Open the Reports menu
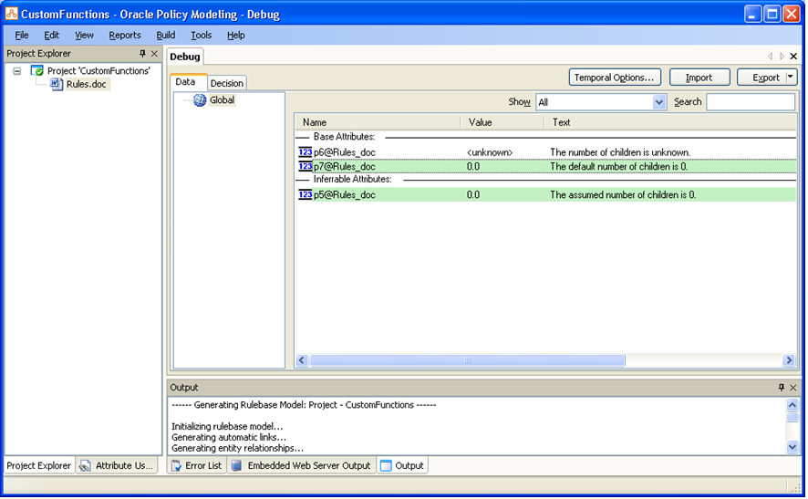 pyautogui.click(x=125, y=35)
